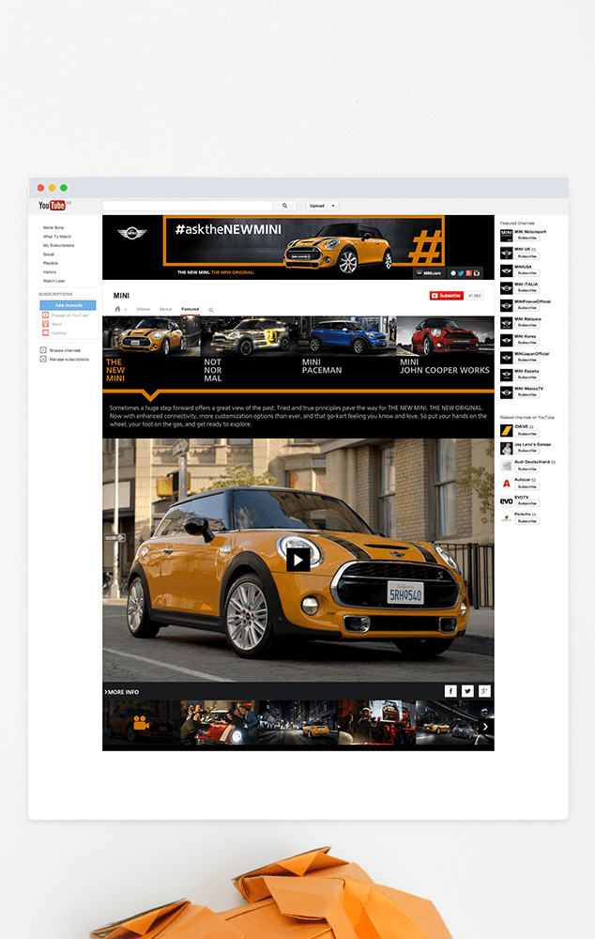
Task: Open the round blue icon in channel banner
Action: 453,273
